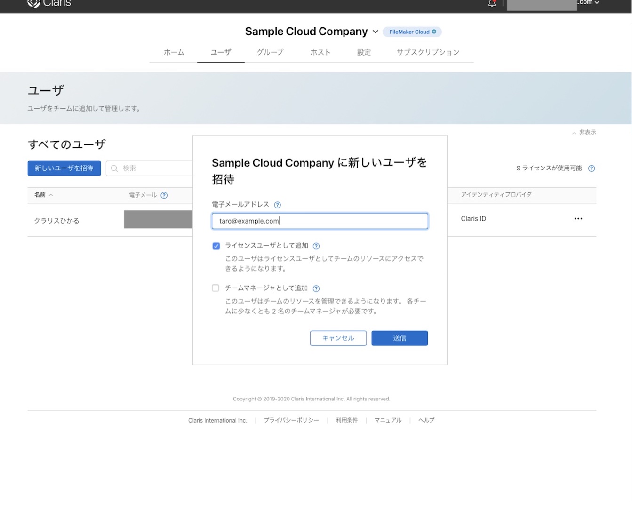632x512 pixels.
Task: Open help for ライセンスユーザとして追加
Action: (x=316, y=246)
